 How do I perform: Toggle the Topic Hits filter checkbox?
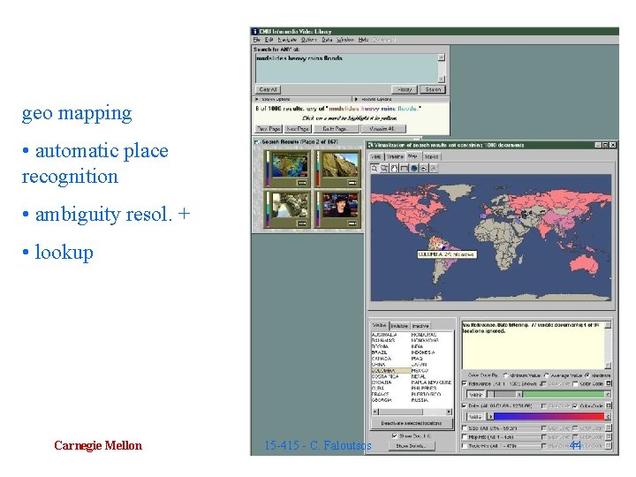(x=465, y=446)
